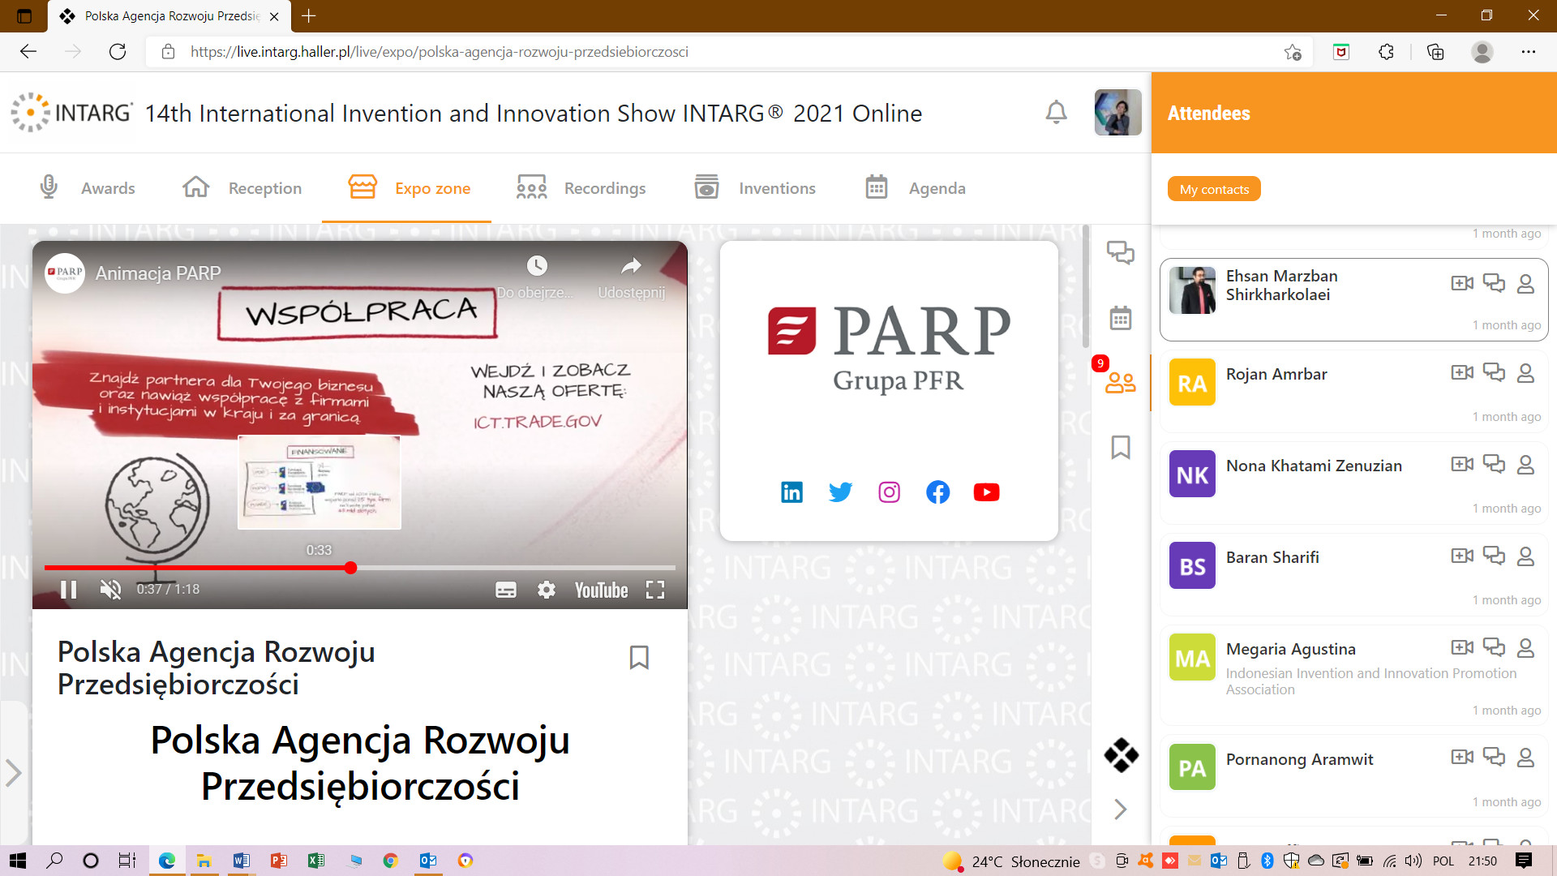Go to the Awards tab
The width and height of the screenshot is (1557, 876).
click(87, 188)
